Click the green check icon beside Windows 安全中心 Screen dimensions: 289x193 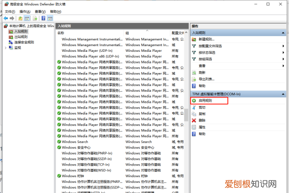point(59,147)
